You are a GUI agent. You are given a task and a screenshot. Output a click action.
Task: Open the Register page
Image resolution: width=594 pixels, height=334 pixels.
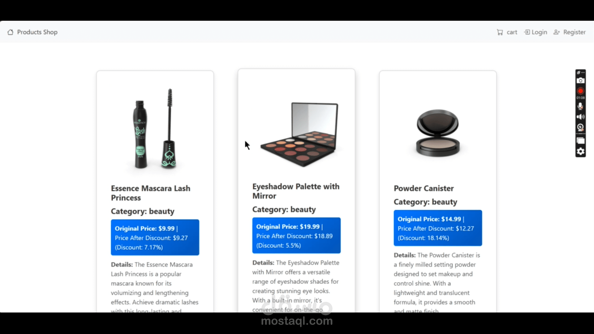(574, 32)
